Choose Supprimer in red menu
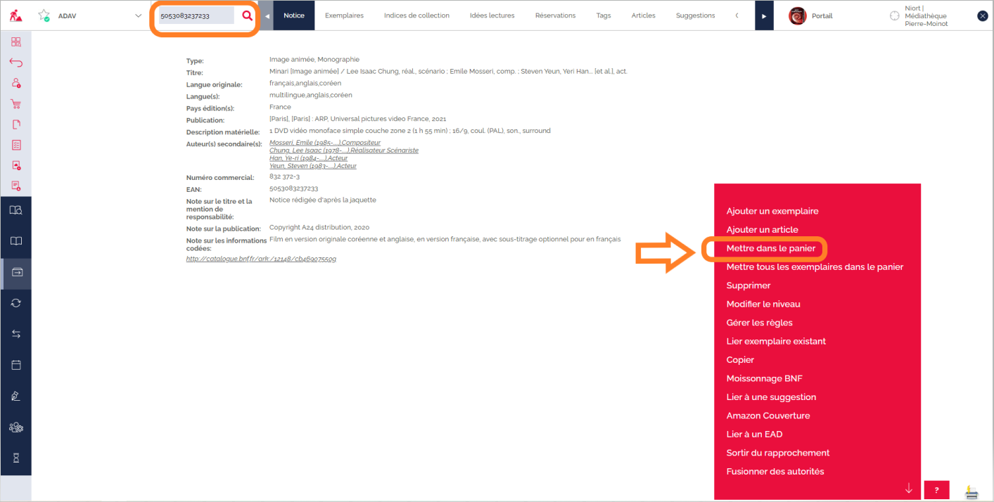This screenshot has height=502, width=994. click(x=748, y=285)
